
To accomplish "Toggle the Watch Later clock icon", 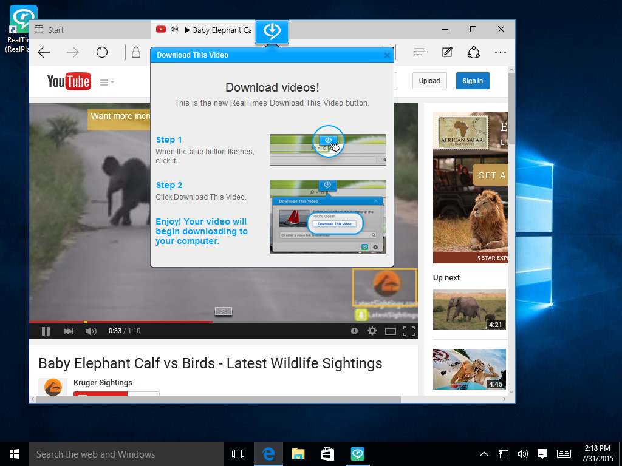I will [x=354, y=331].
